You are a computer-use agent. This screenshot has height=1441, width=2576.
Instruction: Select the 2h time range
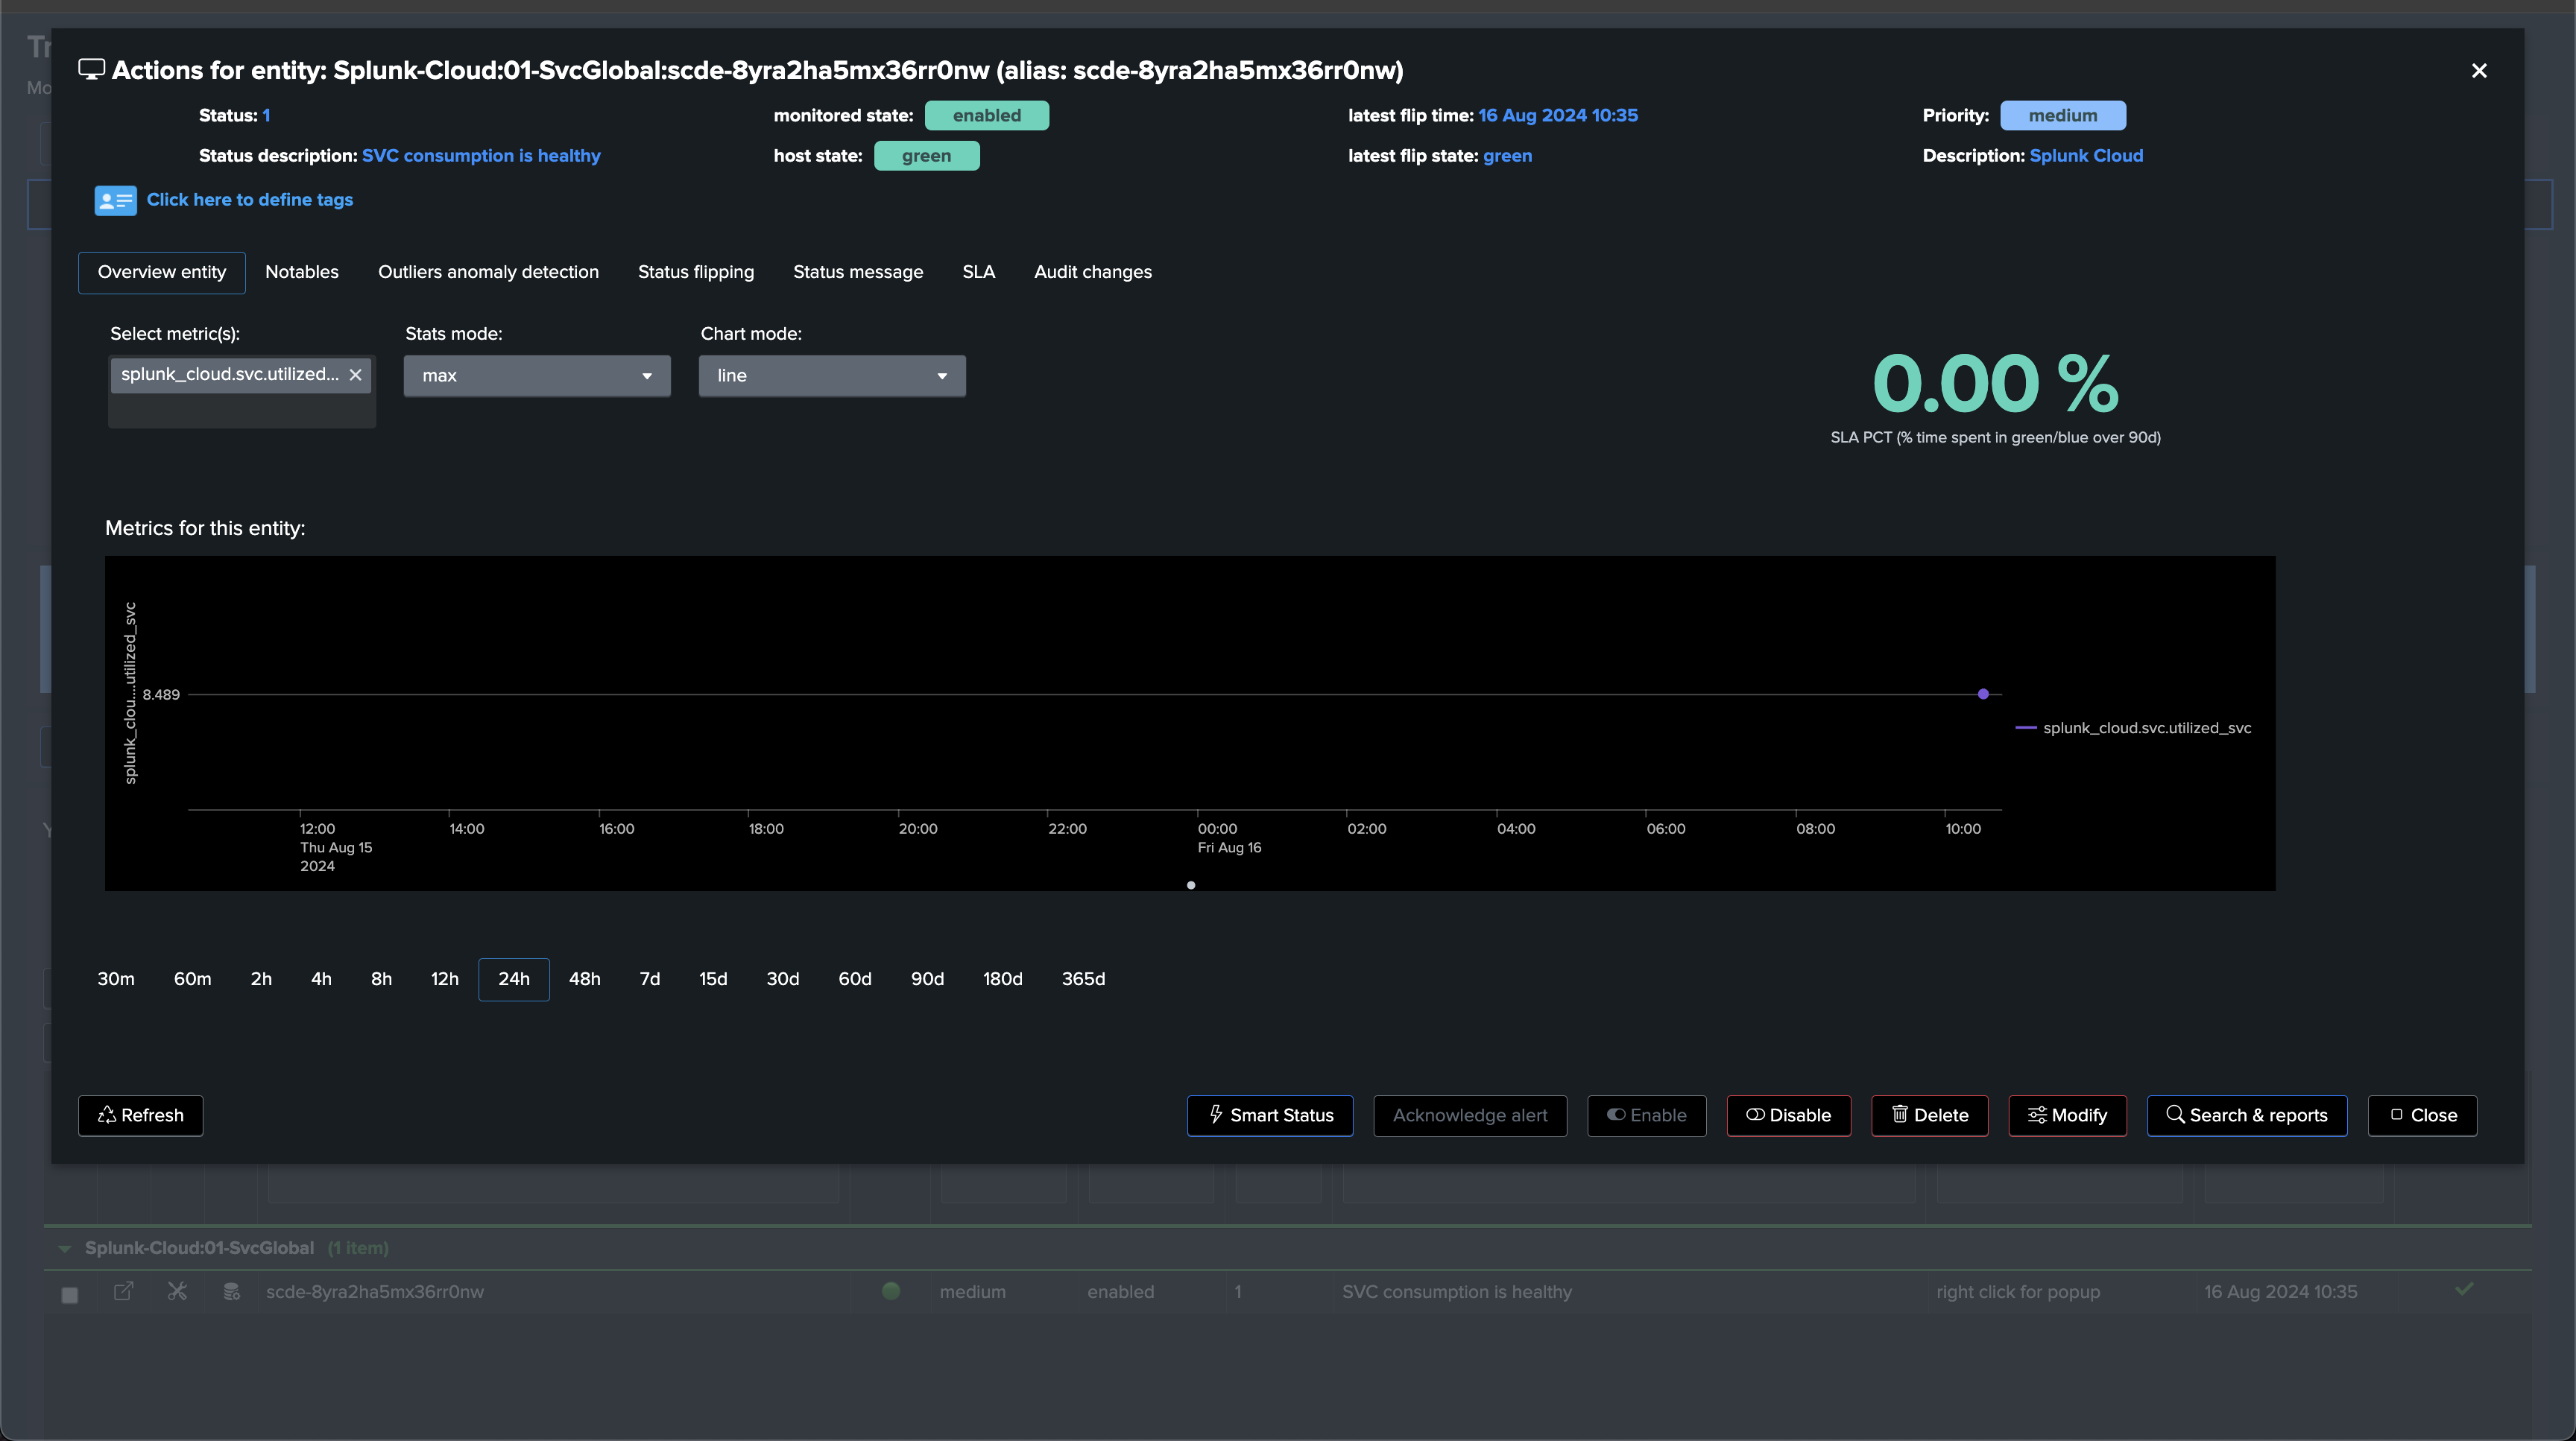coord(261,979)
